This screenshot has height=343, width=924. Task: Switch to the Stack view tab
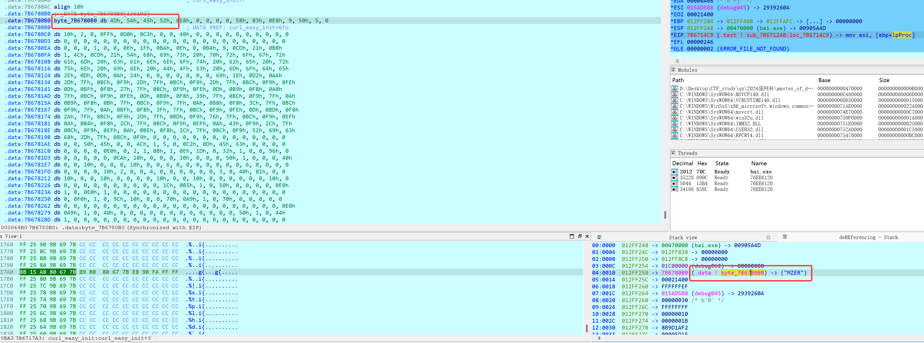pyautogui.click(x=683, y=238)
